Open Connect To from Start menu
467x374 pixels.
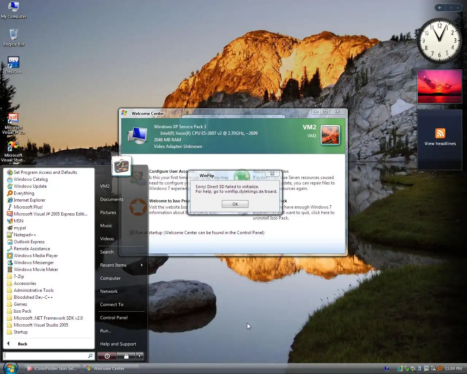tap(112, 305)
